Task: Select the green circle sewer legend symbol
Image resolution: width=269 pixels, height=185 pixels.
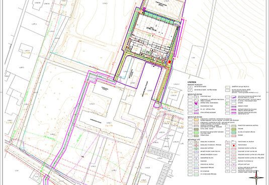Action: [196, 149]
